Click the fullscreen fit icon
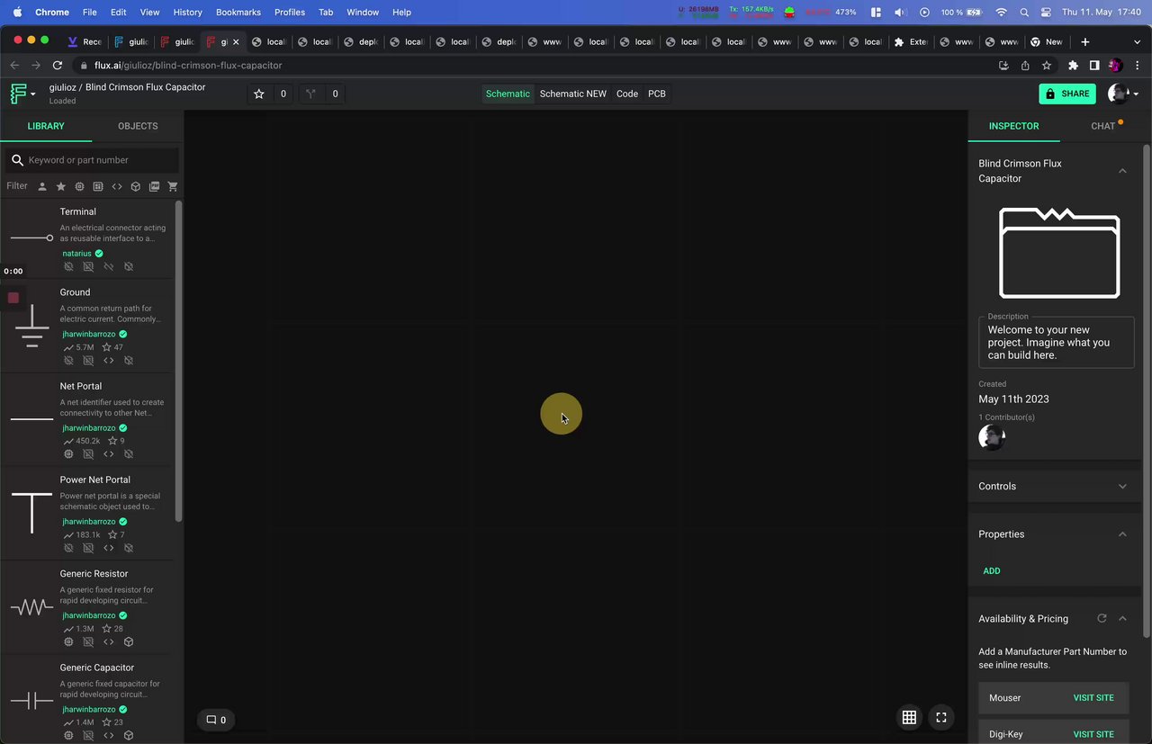This screenshot has width=1152, height=744. point(941,717)
